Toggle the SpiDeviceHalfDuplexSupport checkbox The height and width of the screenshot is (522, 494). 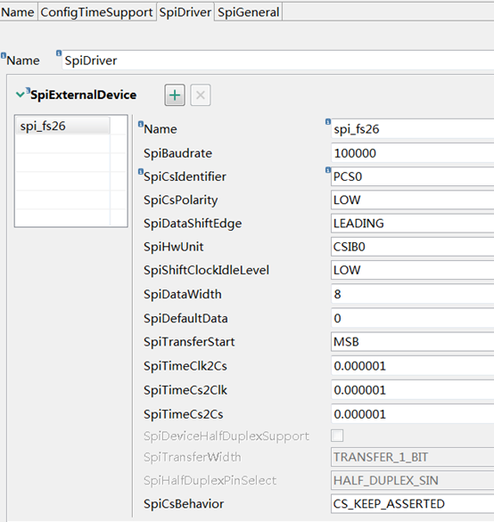tap(337, 436)
